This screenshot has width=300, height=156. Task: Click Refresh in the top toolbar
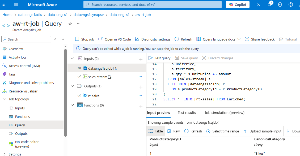(183, 39)
